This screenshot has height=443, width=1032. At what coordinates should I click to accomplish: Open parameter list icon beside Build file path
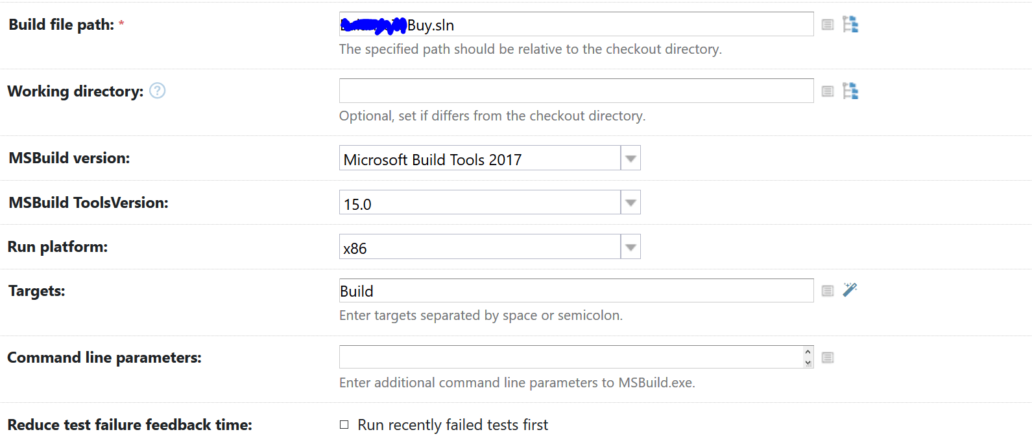[828, 25]
